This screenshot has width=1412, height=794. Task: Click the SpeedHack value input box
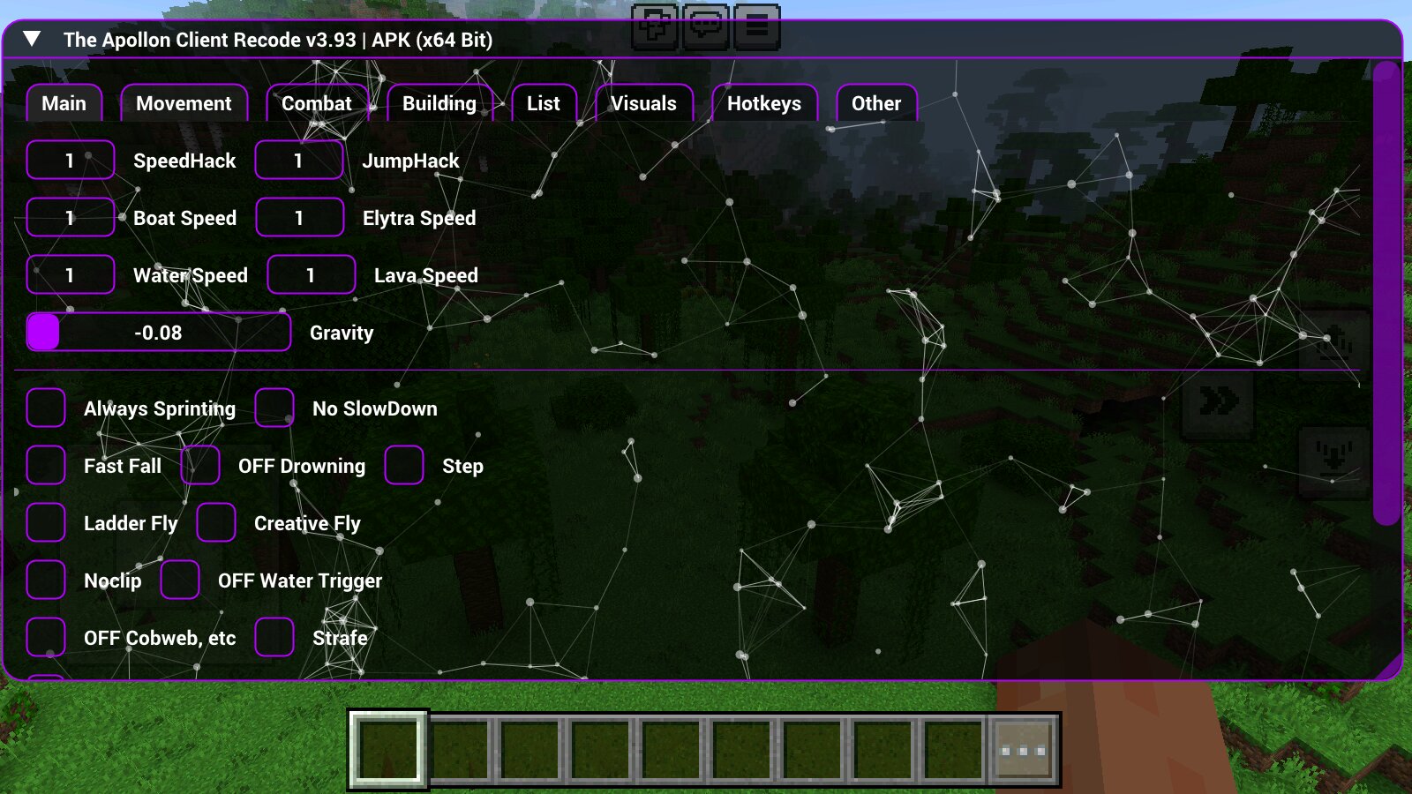[71, 161]
